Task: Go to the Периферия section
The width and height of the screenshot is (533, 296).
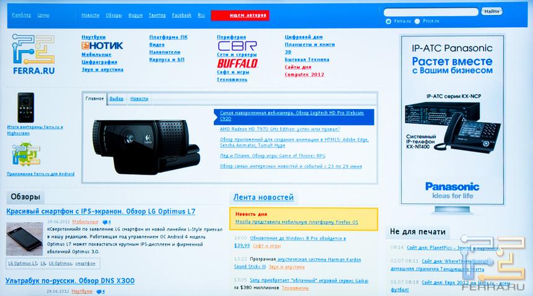Action: [x=232, y=37]
